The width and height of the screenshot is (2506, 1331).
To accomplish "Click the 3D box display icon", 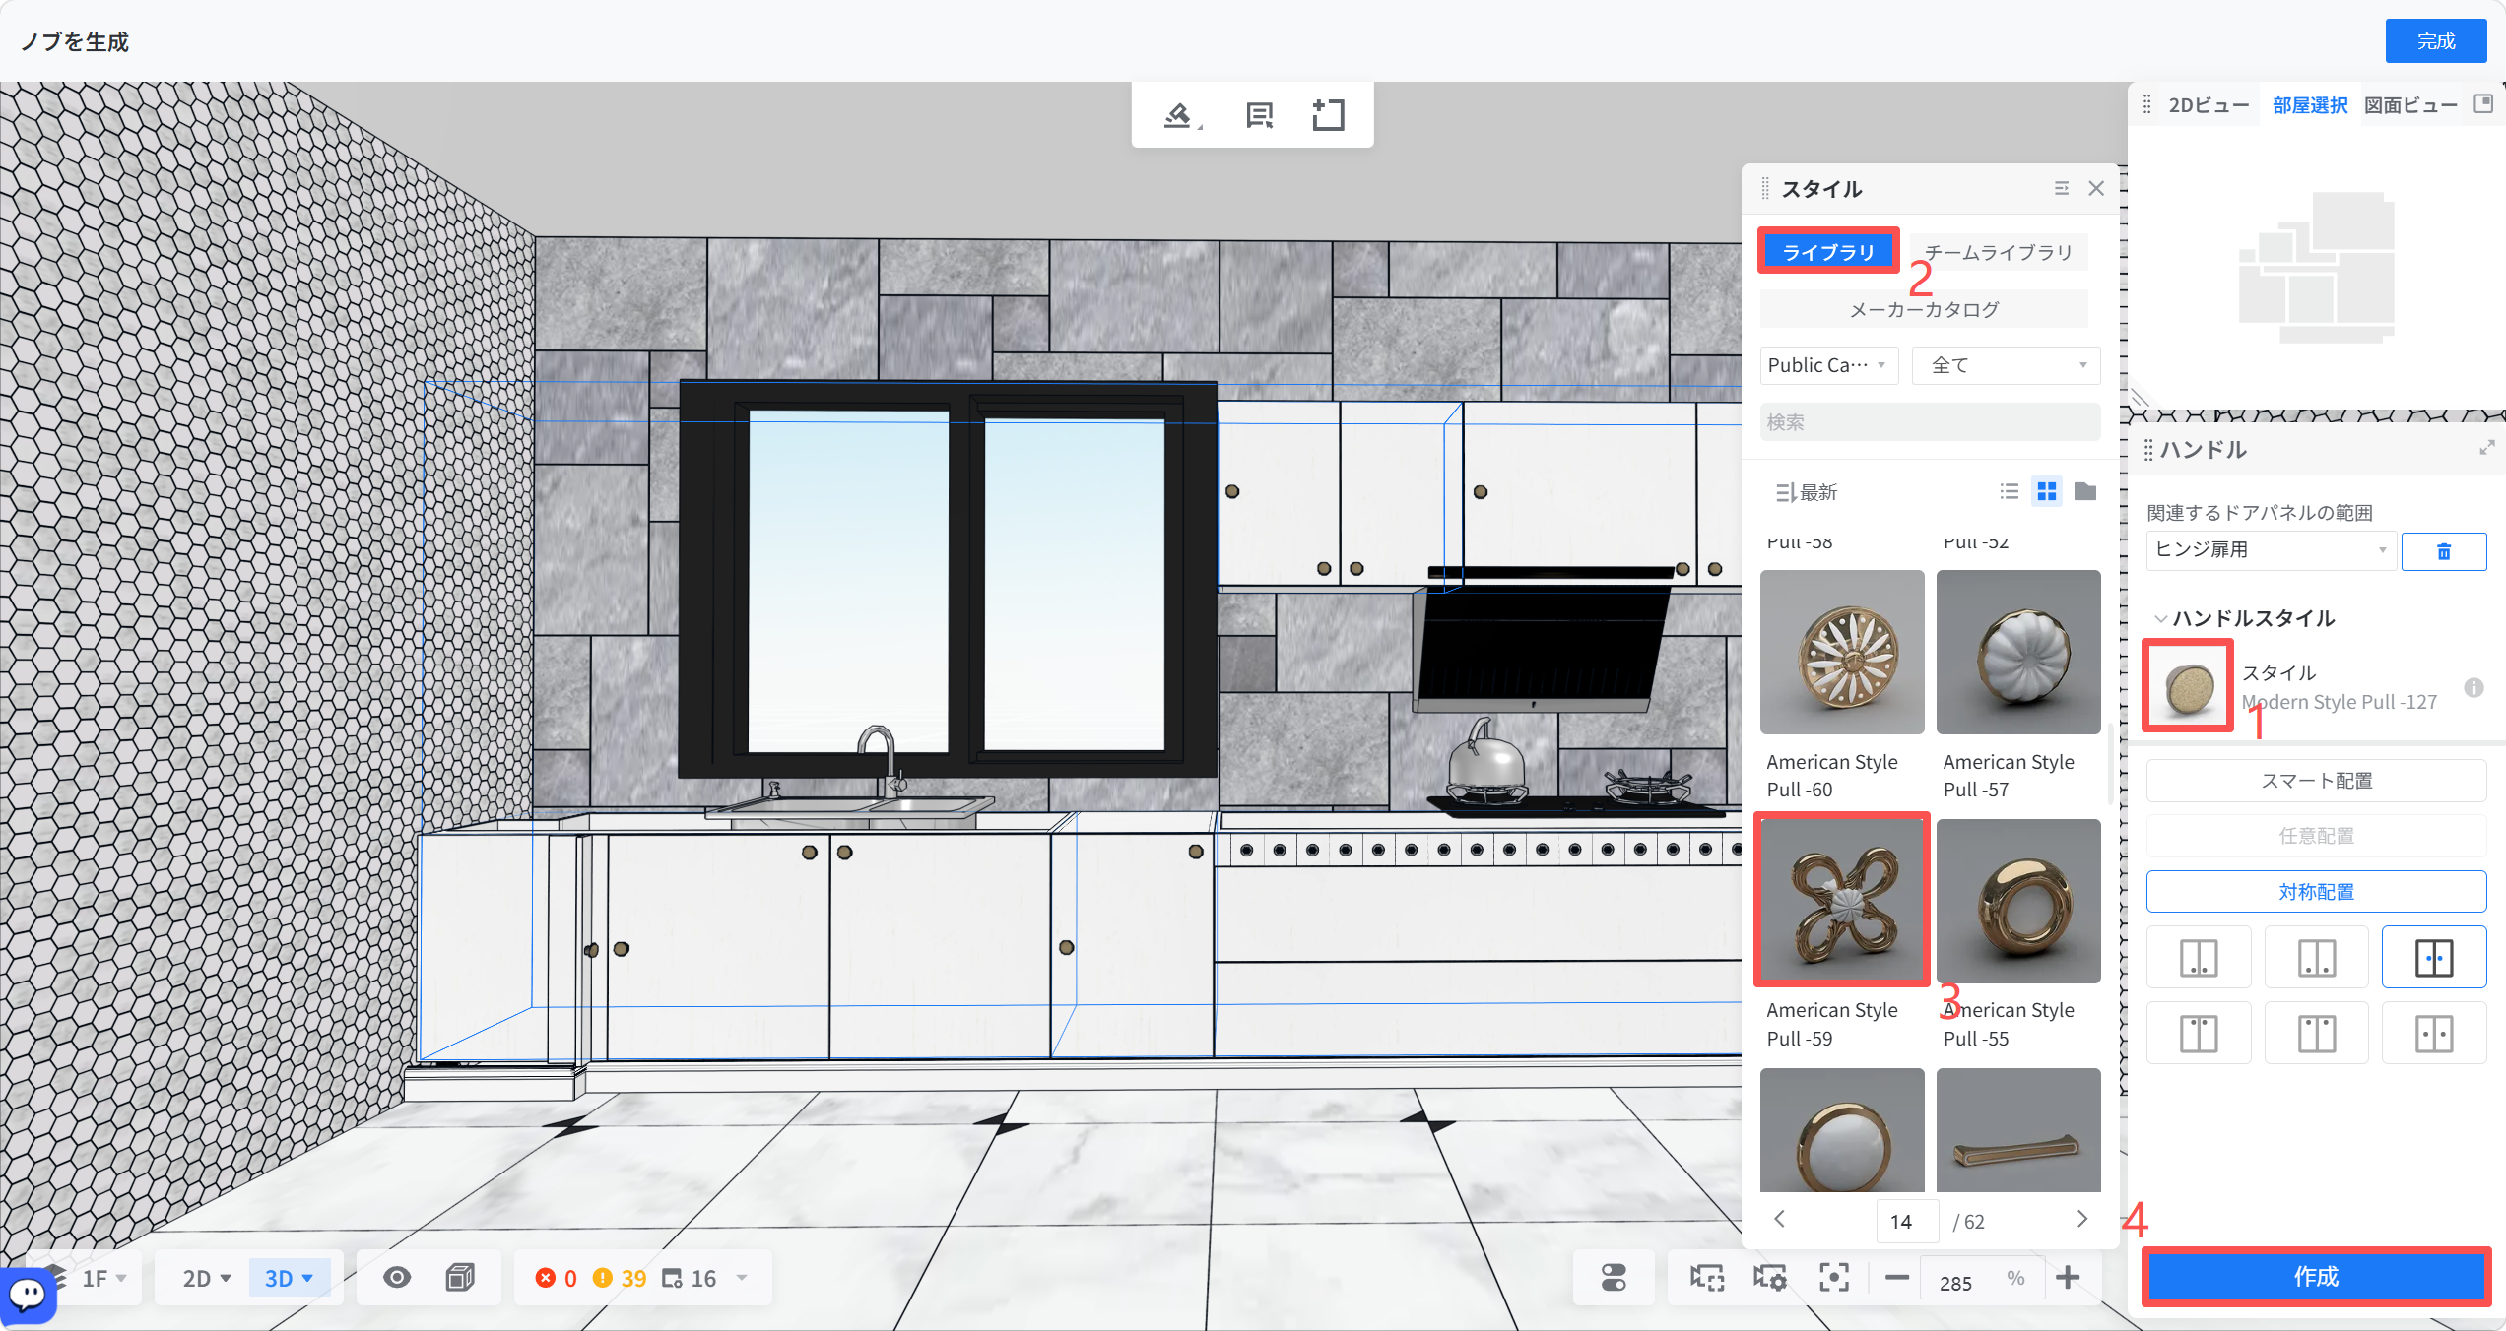I will (460, 1278).
